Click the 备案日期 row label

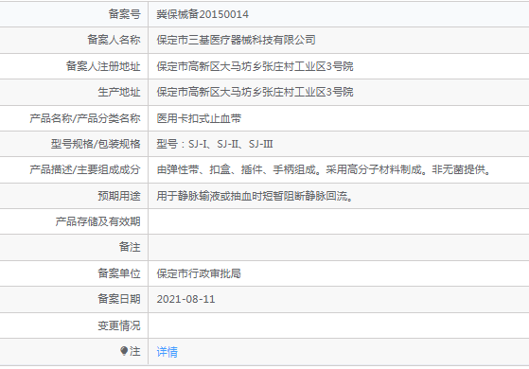pos(119,299)
